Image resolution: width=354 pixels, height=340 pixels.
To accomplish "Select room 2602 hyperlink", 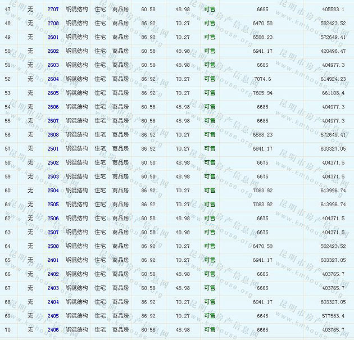I will click(53, 51).
